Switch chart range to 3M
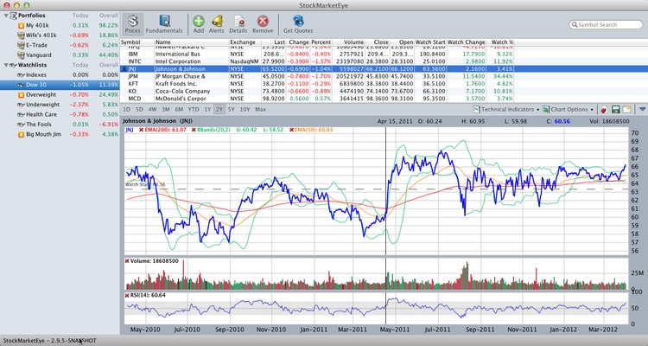The image size is (648, 346). tap(166, 110)
